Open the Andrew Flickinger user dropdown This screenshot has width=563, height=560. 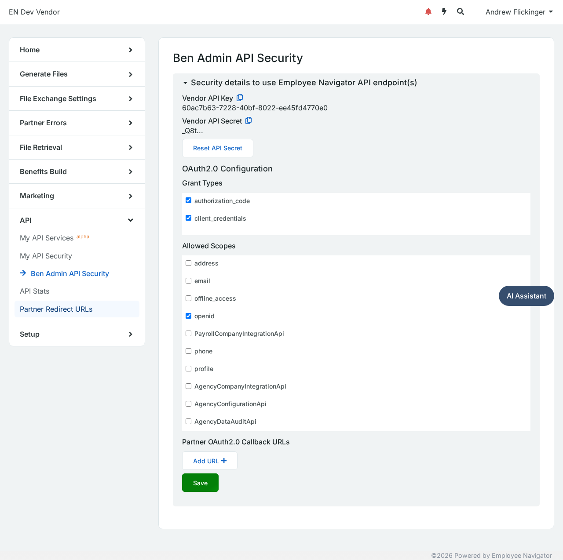coord(519,12)
